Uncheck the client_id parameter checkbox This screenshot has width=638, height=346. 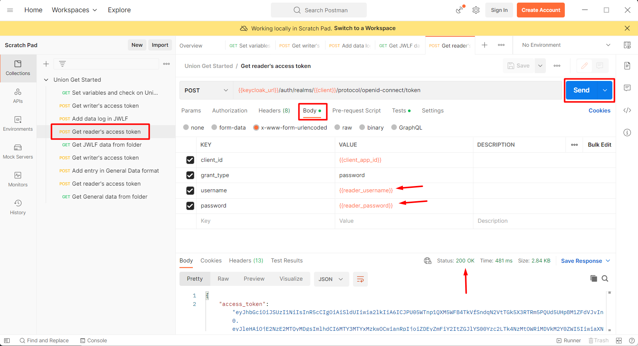coord(190,160)
